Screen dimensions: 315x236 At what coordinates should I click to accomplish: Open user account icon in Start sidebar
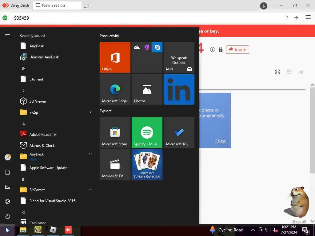point(8,157)
